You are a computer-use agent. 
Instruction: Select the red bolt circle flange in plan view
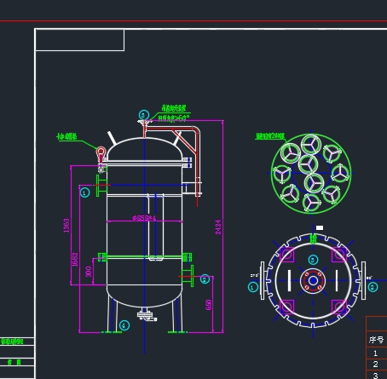313,281
